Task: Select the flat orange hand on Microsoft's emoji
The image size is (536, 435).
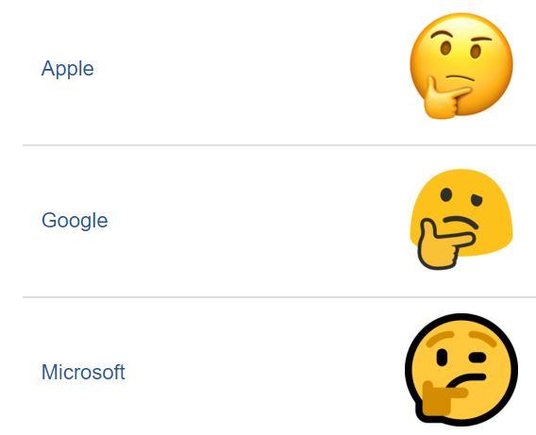Action: [x=443, y=398]
